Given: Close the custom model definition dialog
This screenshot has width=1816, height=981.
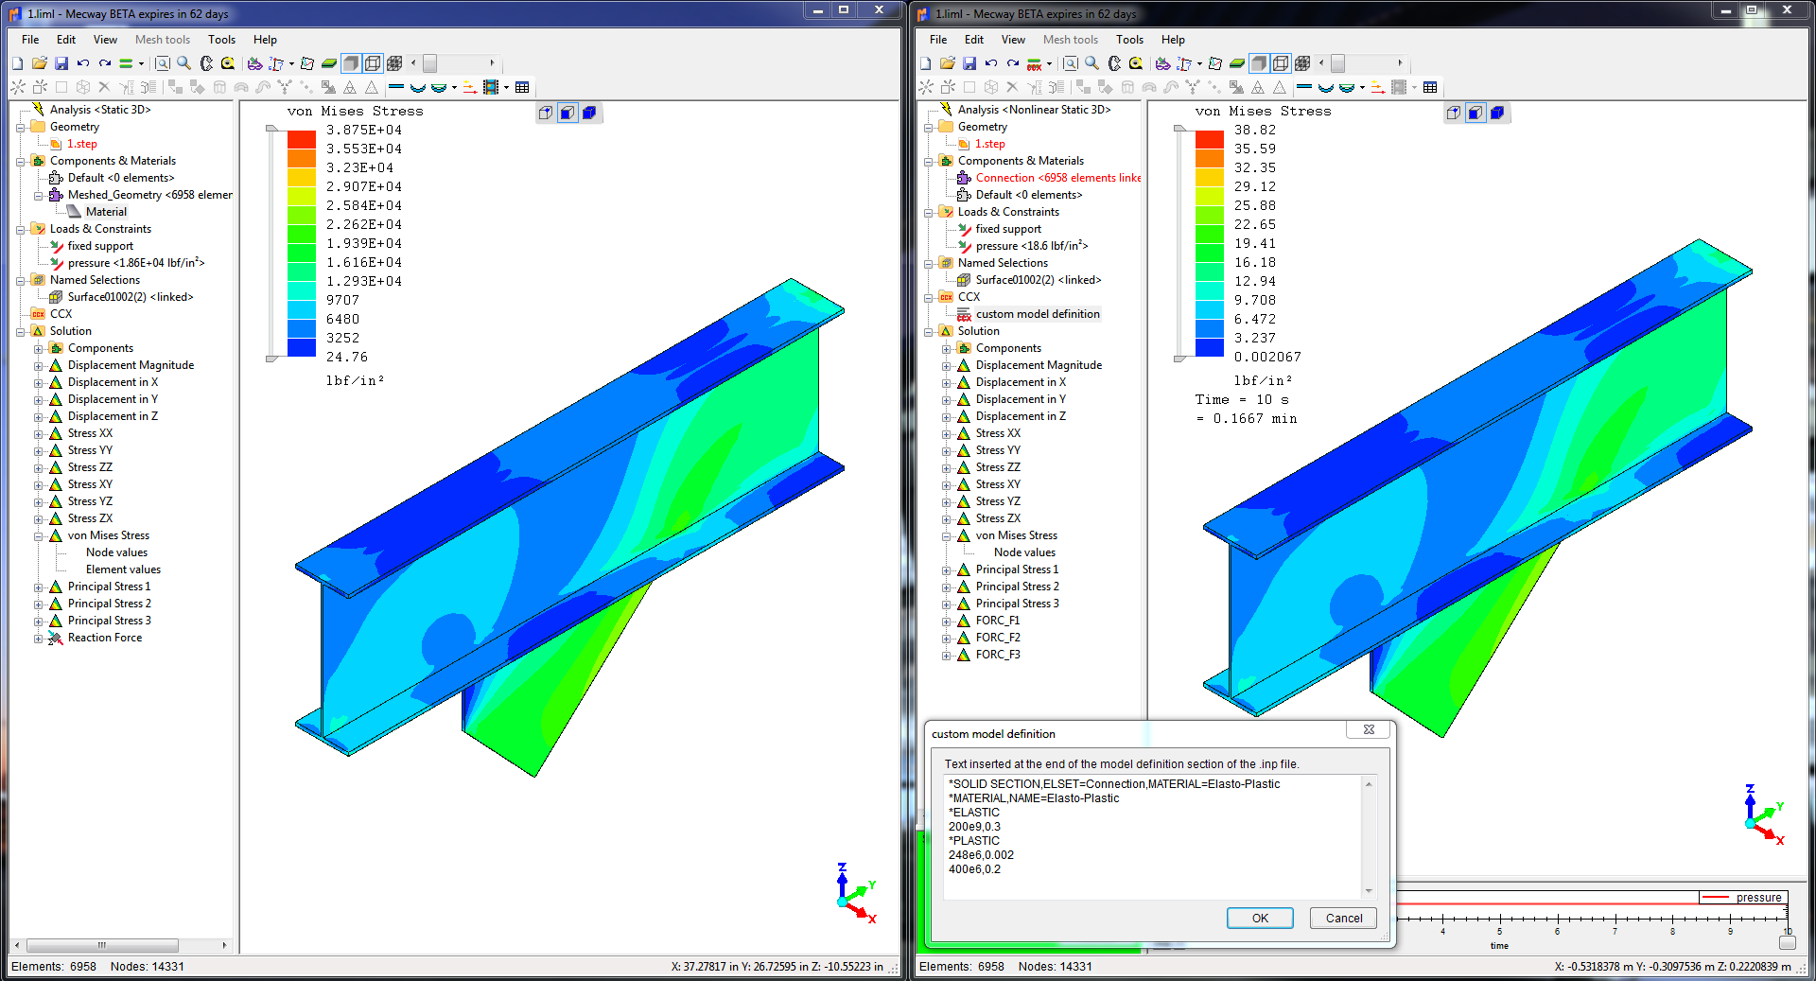Looking at the screenshot, I should (x=1369, y=729).
